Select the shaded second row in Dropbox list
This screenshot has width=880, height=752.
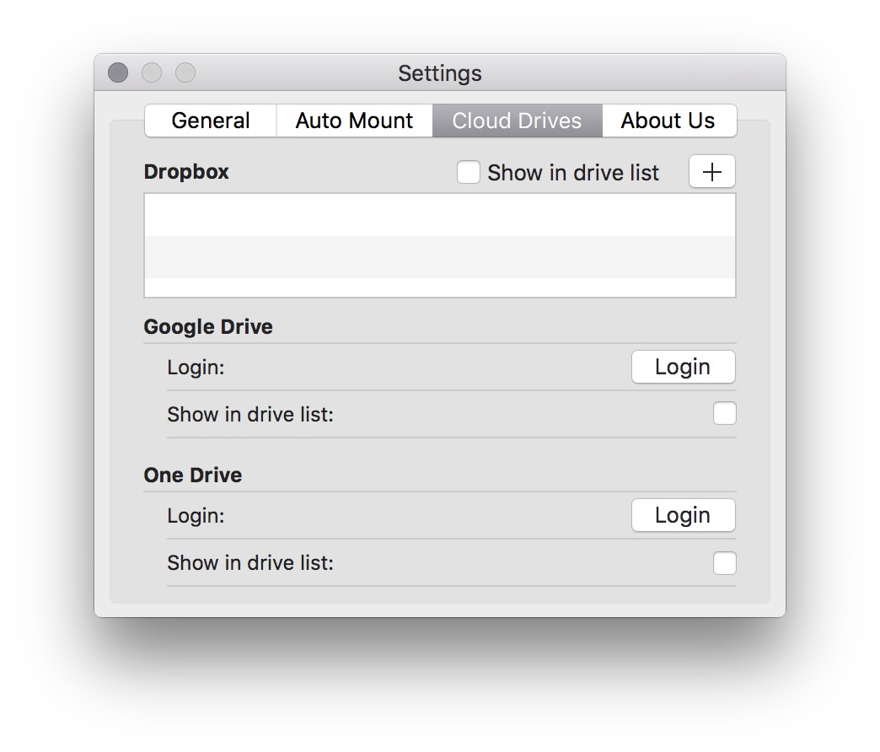tap(439, 256)
